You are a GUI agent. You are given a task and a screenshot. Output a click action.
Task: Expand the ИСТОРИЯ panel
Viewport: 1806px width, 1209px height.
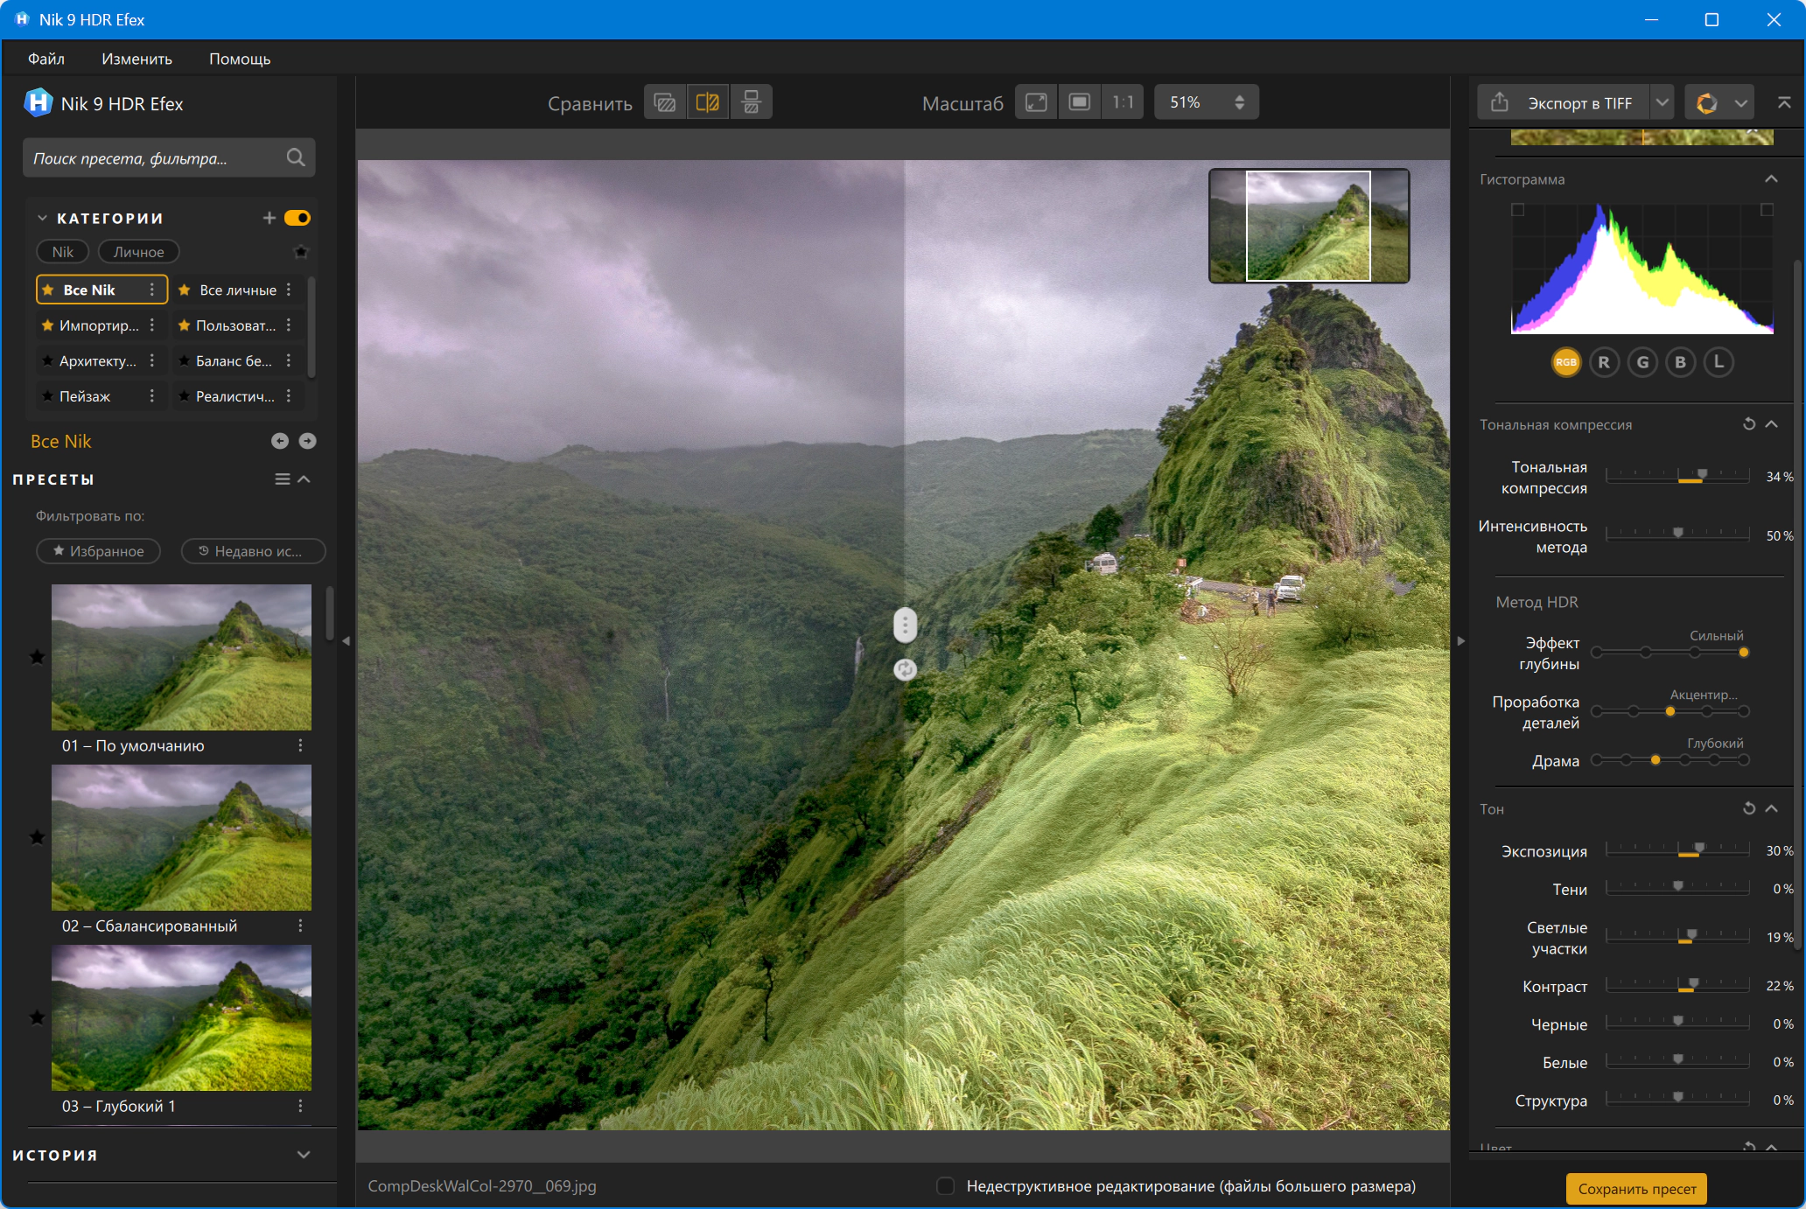click(304, 1155)
